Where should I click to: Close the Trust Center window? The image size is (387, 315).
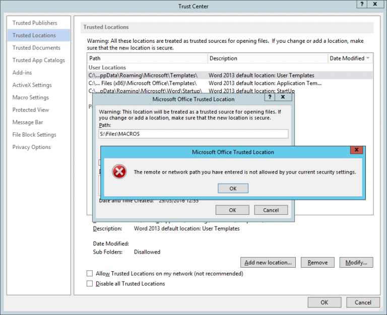(377, 5)
